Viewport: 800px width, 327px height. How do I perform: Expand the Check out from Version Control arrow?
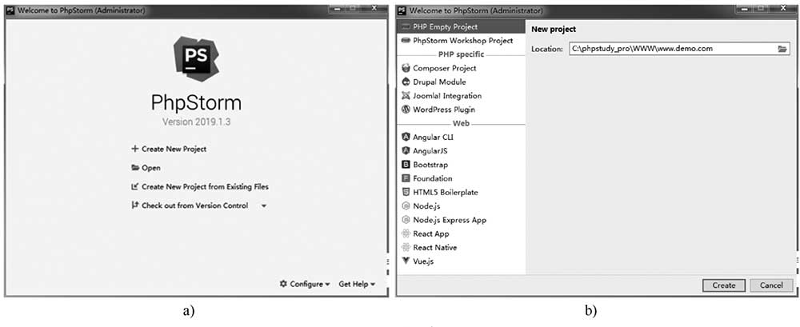click(x=264, y=206)
